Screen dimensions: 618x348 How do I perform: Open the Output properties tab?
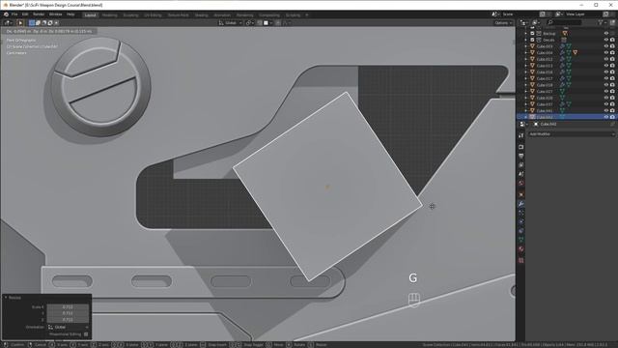pos(521,156)
